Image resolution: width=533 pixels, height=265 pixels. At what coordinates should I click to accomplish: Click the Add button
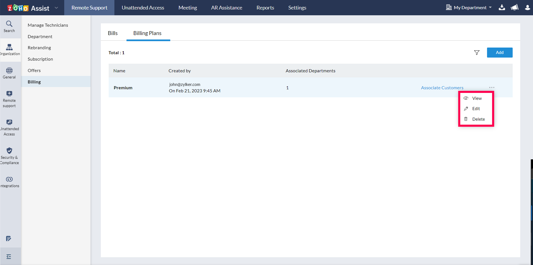500,52
